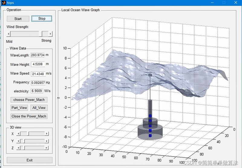
Task: Click the Y view slider right arrow
Action: click(47, 141)
